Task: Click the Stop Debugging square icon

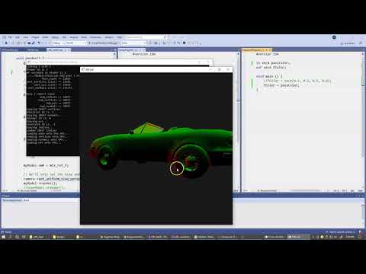Action: coord(184,43)
